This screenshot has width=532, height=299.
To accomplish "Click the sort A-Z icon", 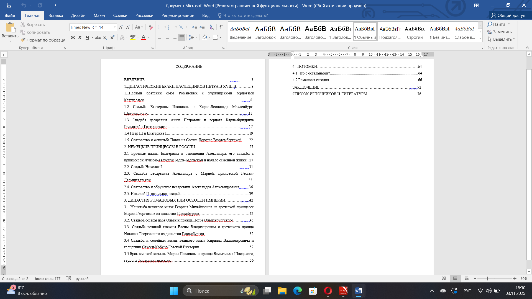I will (212, 27).
